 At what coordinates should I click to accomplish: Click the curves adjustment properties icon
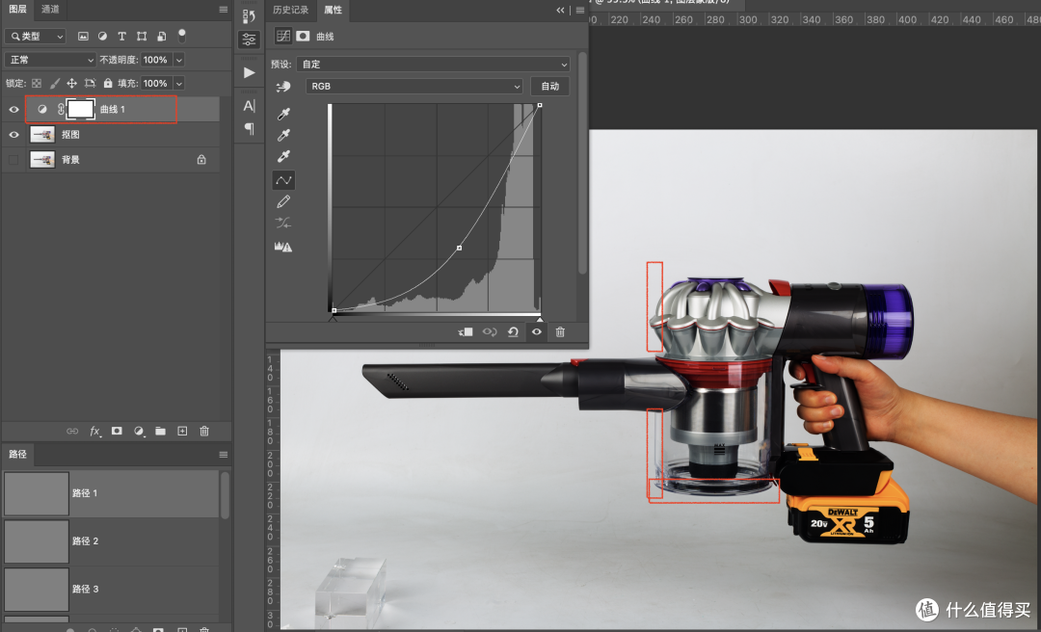[283, 36]
